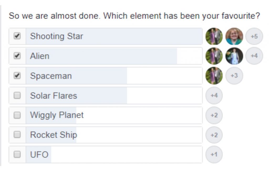This screenshot has height=172, width=269.
Task: Click couple avatar beside Shooting Star
Action: [x=214, y=36]
